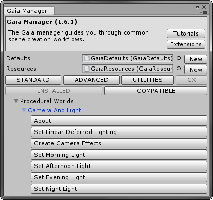Click the GaiaDefaults file icon
The height and width of the screenshot is (200, 213).
point(87,58)
